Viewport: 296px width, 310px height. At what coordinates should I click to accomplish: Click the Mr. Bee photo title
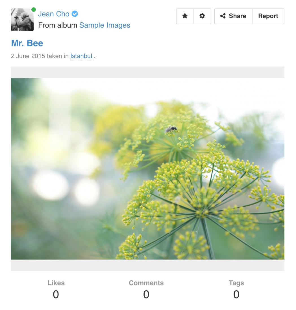pos(27,43)
